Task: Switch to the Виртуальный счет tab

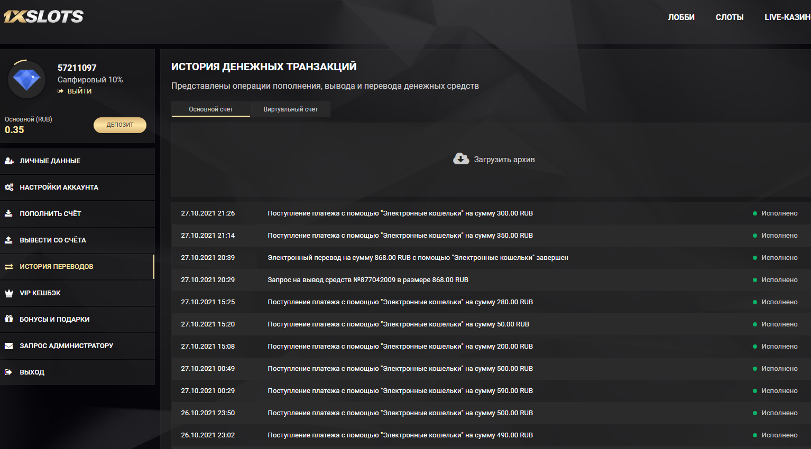Action: (x=290, y=109)
